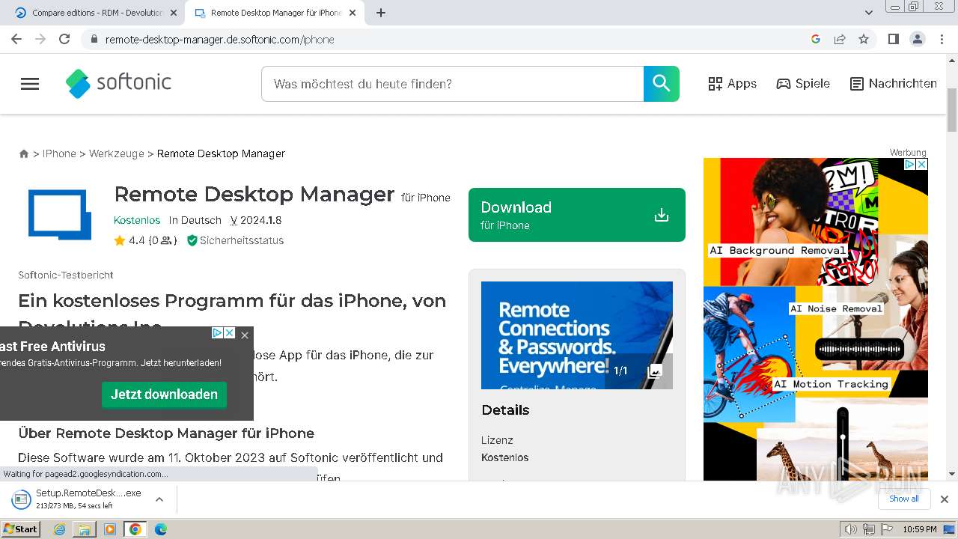Open a new browser tab
Image resolution: width=958 pixels, height=539 pixels.
381,13
